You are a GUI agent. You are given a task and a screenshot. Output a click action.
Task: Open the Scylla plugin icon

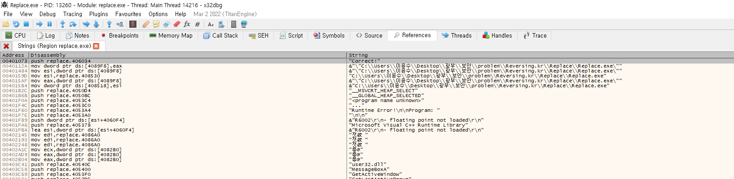point(133,24)
